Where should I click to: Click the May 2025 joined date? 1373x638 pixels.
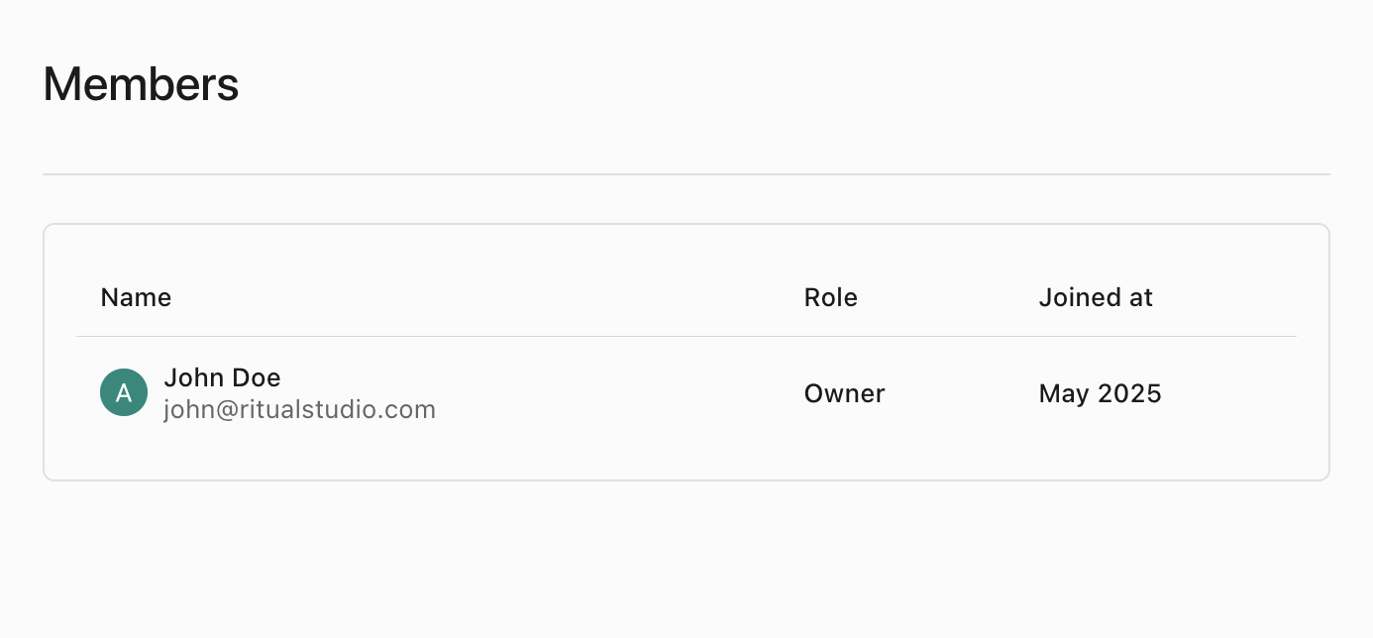[x=1100, y=393]
